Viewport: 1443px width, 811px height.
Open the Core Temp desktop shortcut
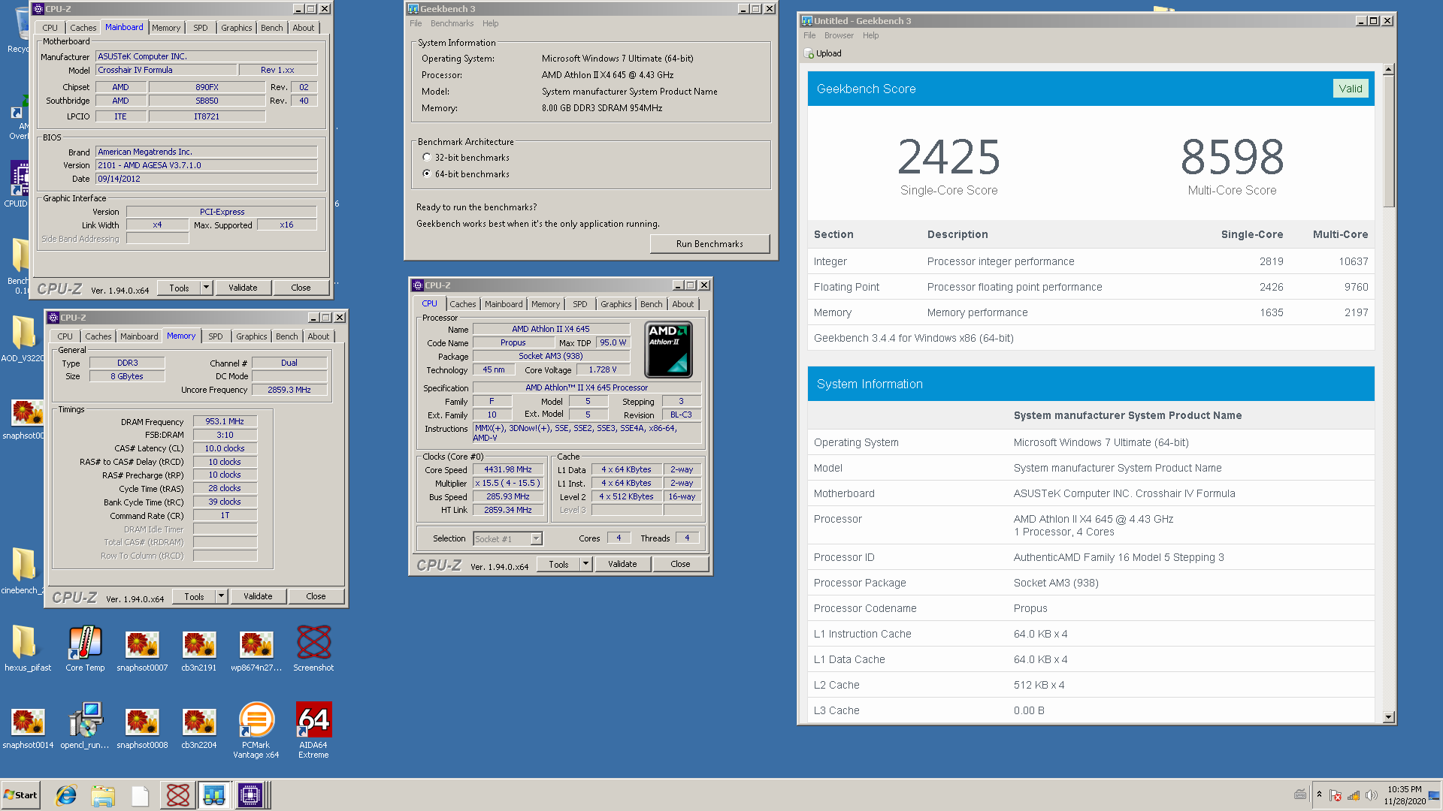(85, 648)
